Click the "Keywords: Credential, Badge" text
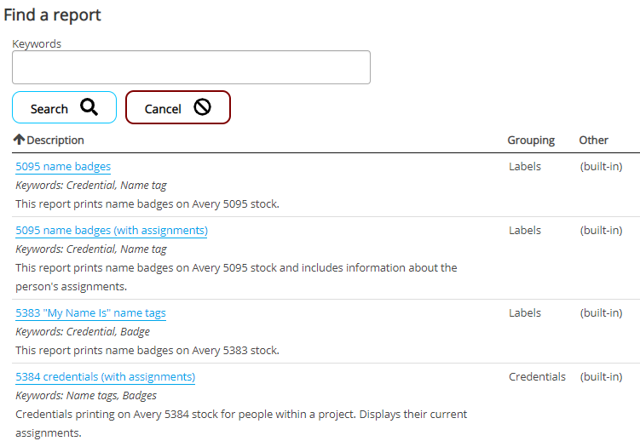The width and height of the screenshot is (640, 441). click(83, 332)
